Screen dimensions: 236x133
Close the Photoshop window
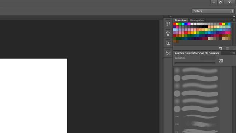tap(229, 2)
